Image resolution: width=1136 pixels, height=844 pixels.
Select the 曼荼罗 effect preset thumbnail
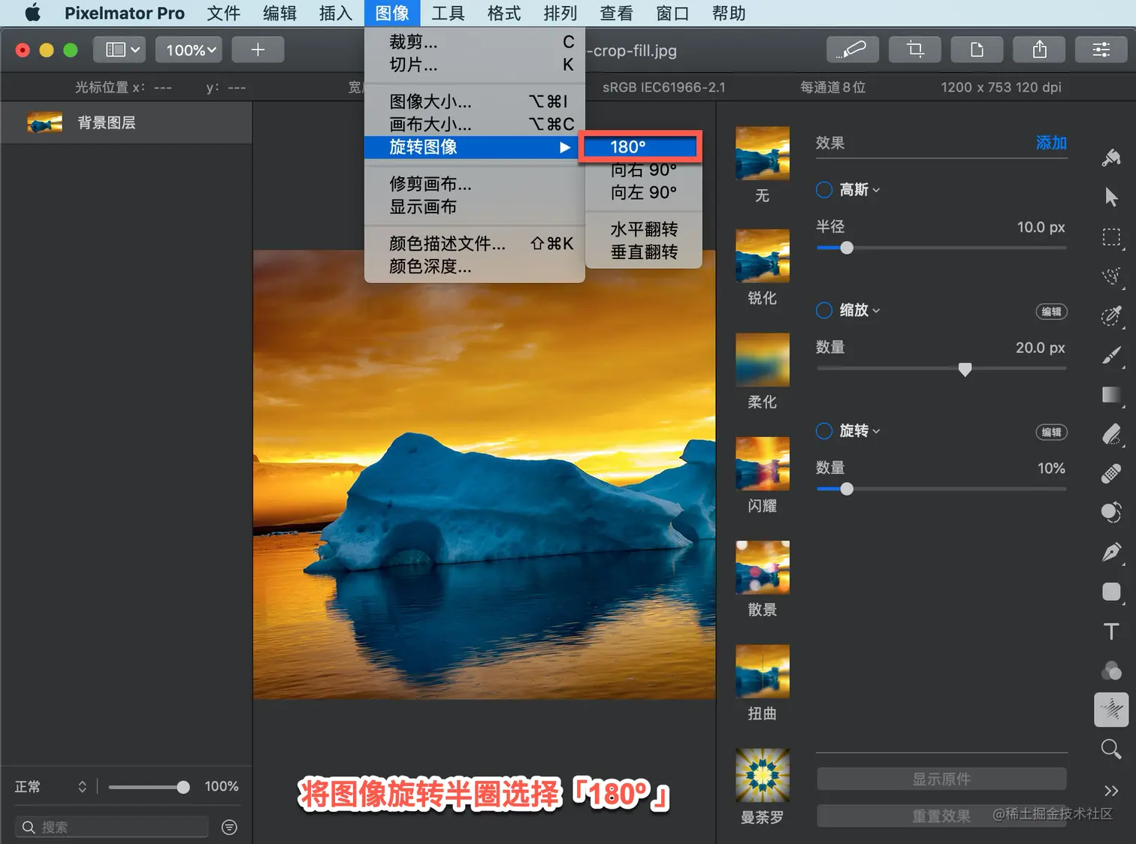coord(762,775)
